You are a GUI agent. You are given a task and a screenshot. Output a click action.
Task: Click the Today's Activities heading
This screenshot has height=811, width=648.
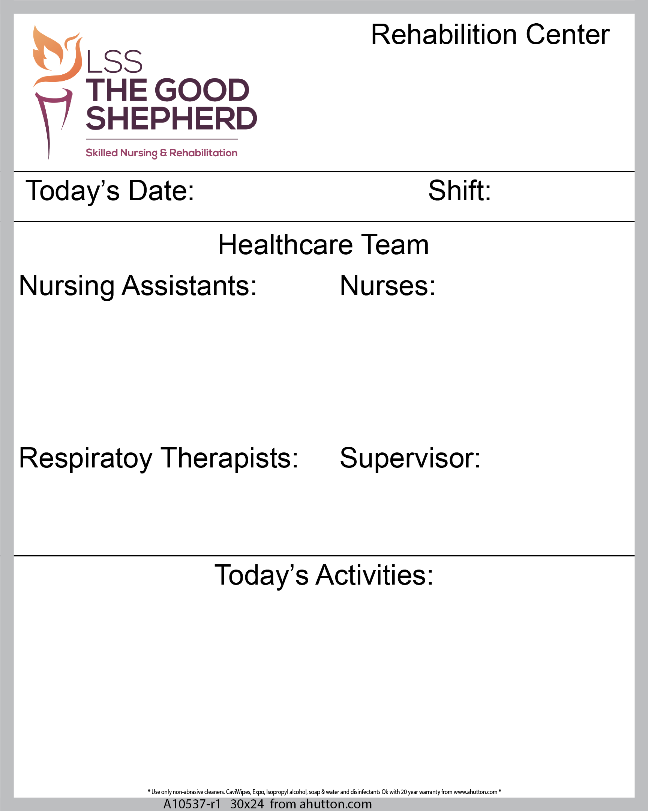pos(324,576)
